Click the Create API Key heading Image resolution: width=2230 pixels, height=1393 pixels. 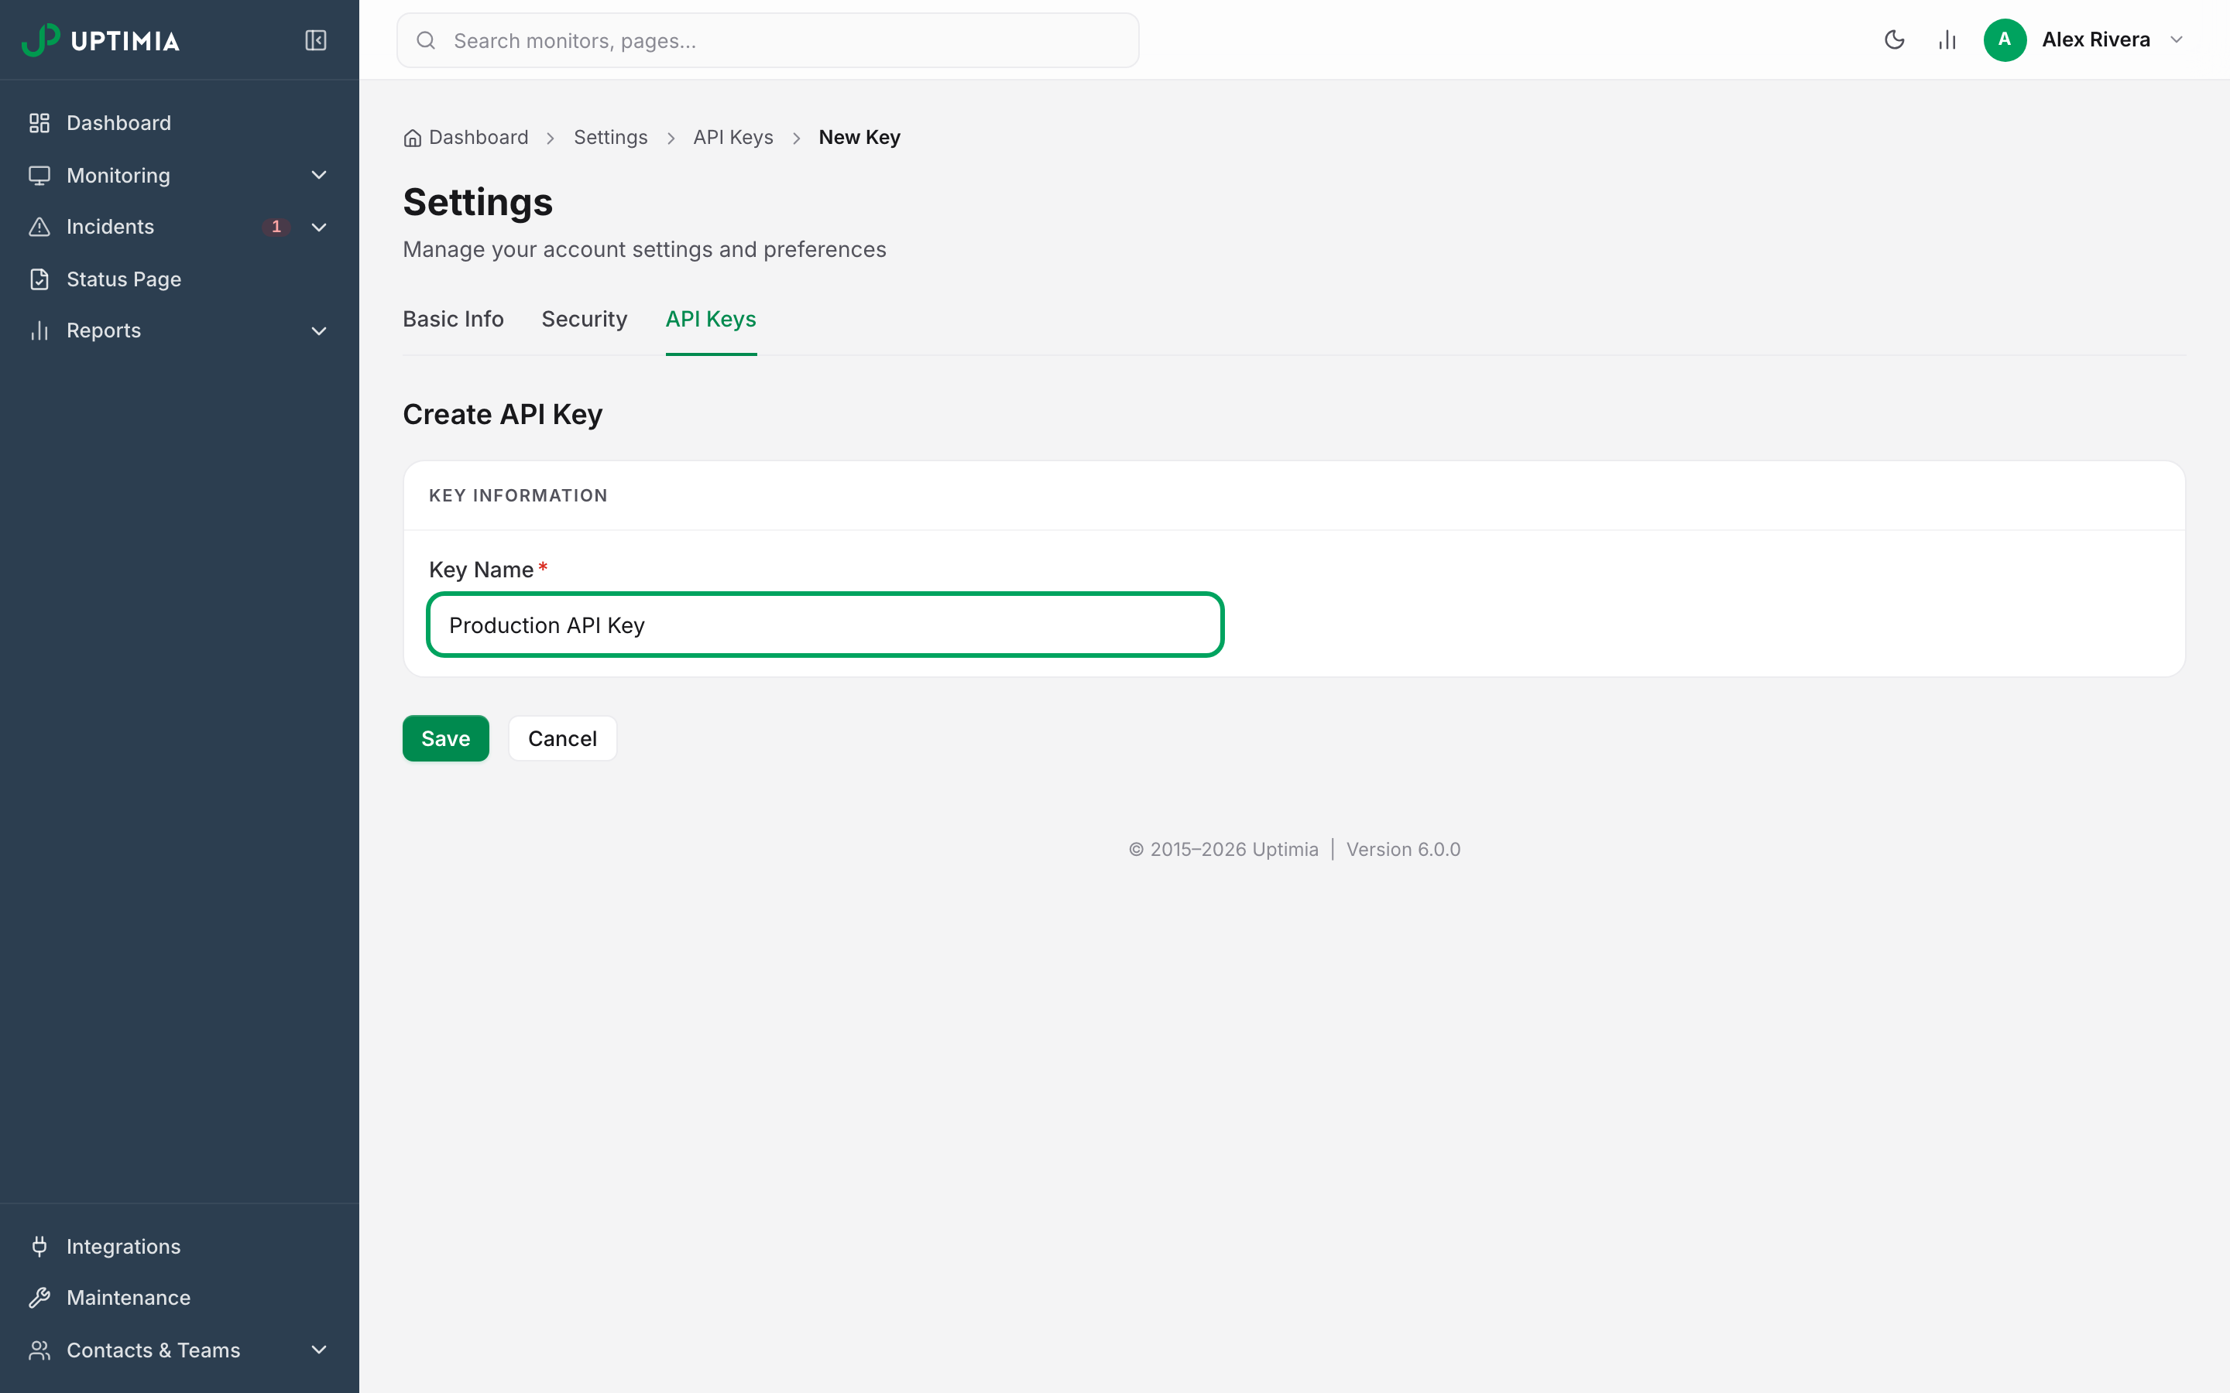(503, 415)
